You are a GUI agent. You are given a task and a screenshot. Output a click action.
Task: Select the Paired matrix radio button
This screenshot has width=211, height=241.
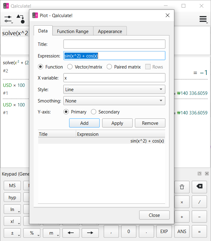pyautogui.click(x=109, y=67)
